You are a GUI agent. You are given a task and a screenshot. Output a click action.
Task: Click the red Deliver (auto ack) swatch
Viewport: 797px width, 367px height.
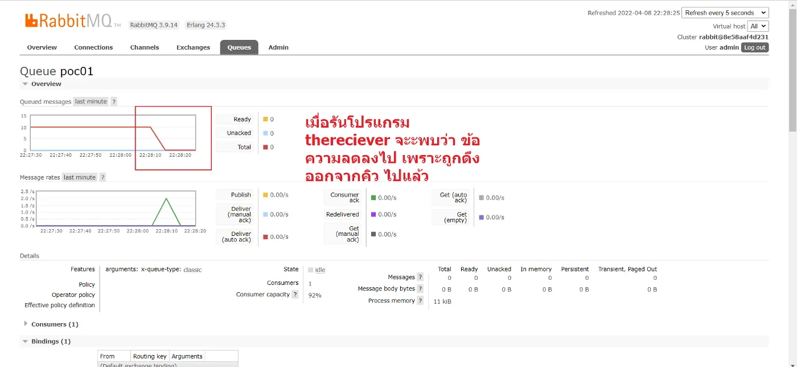tap(265, 236)
